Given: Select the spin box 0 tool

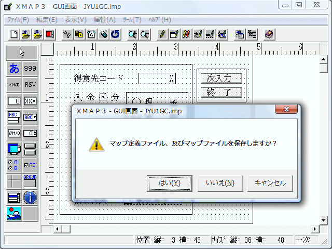Looking at the screenshot, I should click(x=30, y=133).
